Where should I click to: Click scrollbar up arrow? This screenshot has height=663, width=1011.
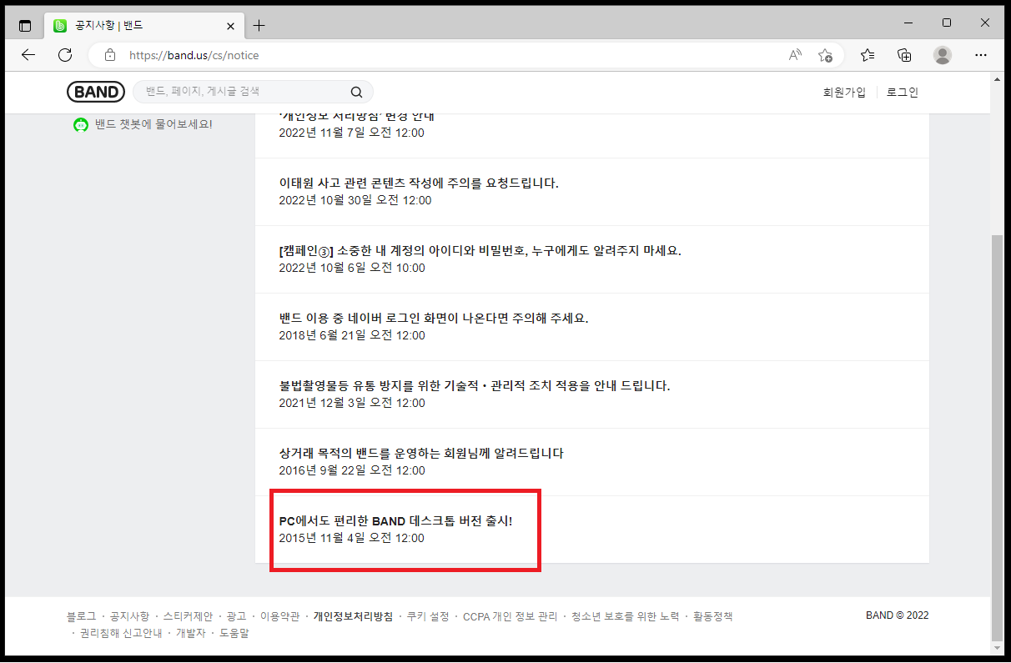point(998,79)
